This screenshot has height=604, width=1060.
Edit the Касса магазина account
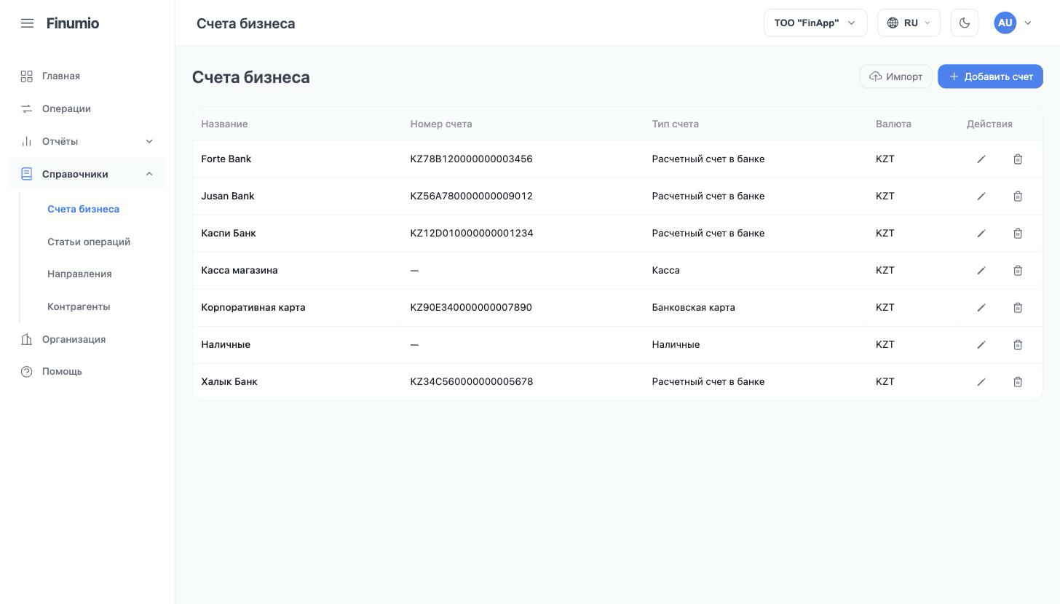point(981,271)
